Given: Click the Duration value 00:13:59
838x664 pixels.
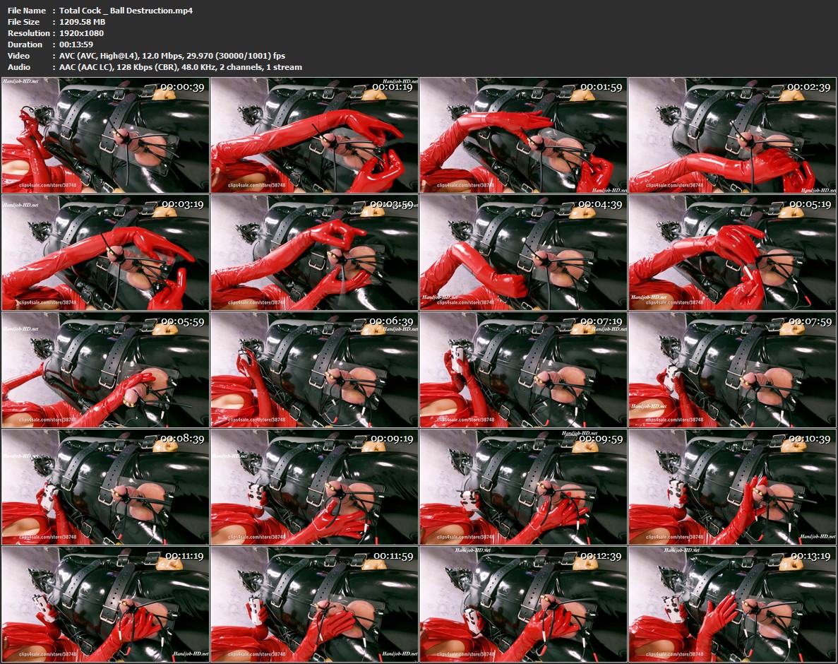Looking at the screenshot, I should pos(76,45).
